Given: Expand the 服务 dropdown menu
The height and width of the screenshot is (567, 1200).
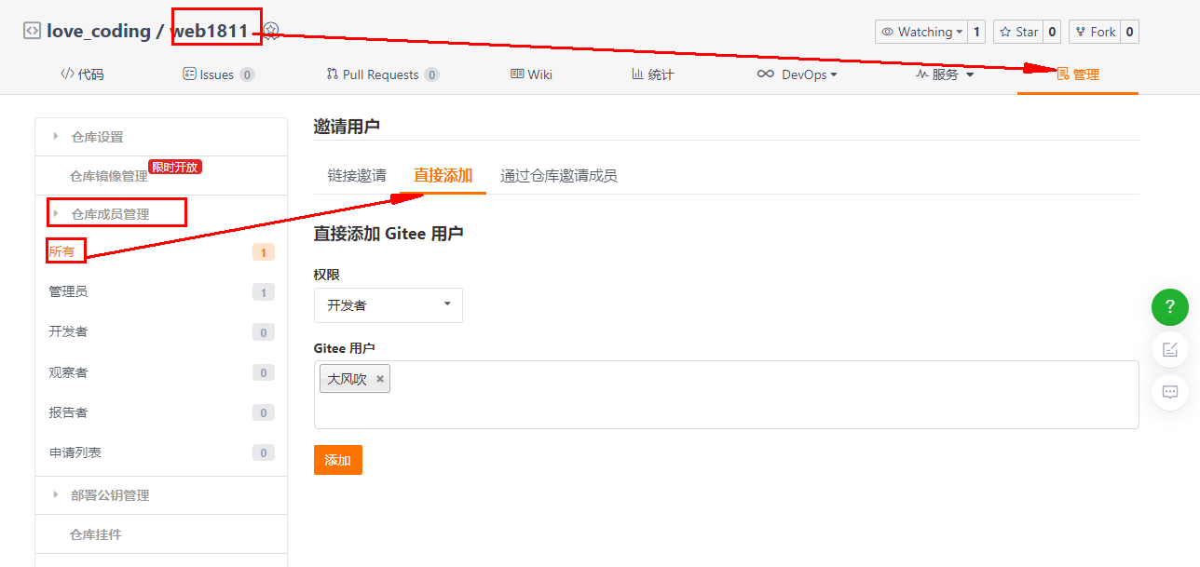Looking at the screenshot, I should point(945,74).
